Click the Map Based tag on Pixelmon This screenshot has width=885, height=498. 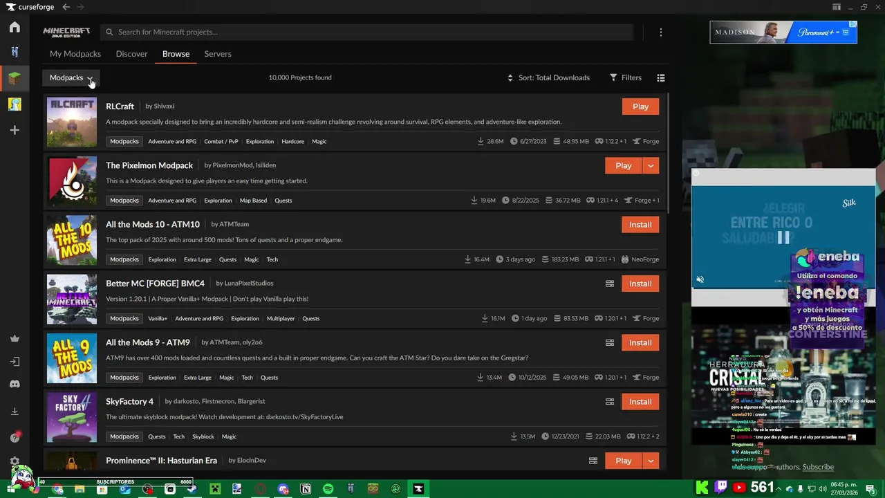click(x=253, y=201)
